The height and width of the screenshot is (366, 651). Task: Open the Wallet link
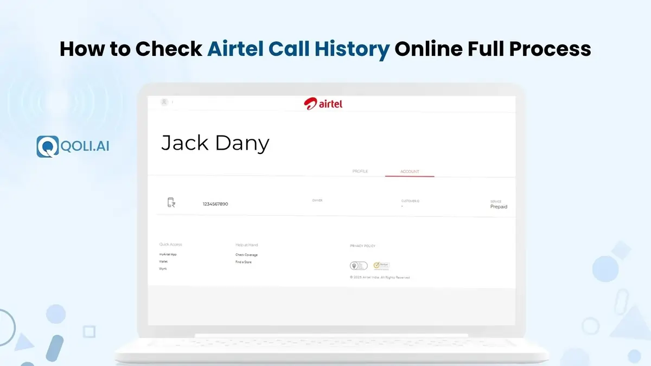[163, 261]
